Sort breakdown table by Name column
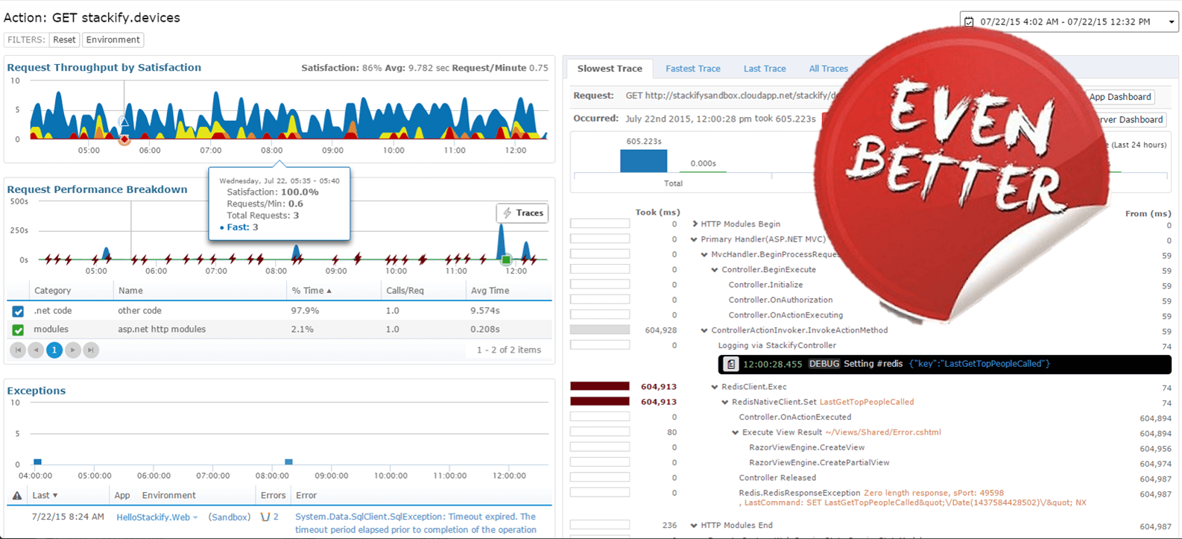Screen dimensions: 1182x539 click(130, 291)
